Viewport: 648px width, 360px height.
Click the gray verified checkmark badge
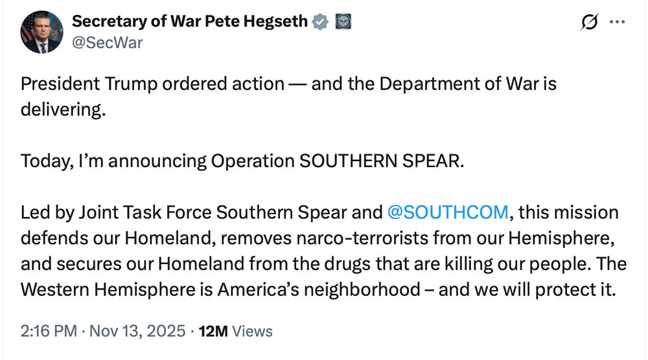point(320,21)
